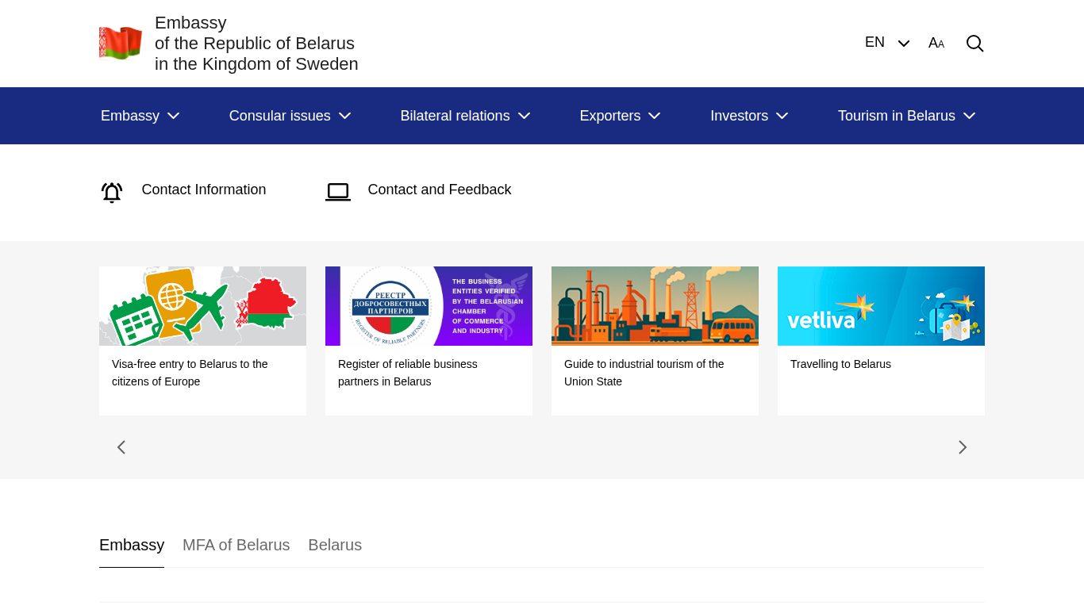1084x609 pixels.
Task: Click the bell icon for Contact Information
Action: (x=112, y=192)
